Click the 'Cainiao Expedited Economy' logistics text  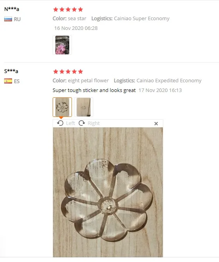(x=169, y=80)
